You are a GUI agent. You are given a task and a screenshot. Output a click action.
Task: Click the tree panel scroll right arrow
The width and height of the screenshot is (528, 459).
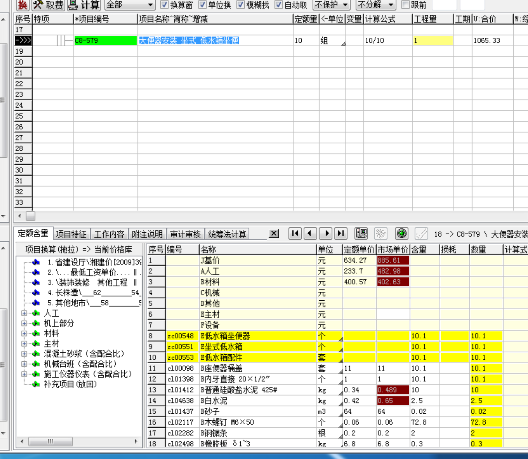tap(136, 441)
